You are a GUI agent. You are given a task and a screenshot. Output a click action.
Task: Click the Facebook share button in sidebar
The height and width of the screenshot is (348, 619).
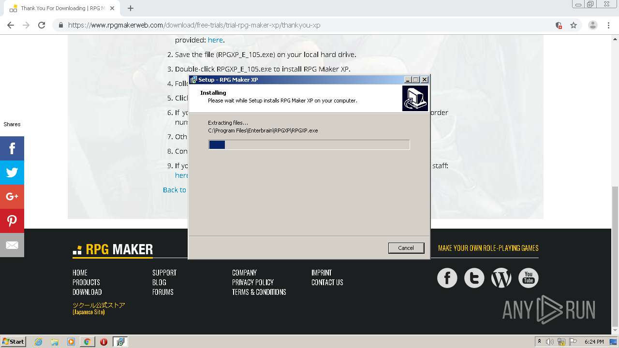coord(12,148)
